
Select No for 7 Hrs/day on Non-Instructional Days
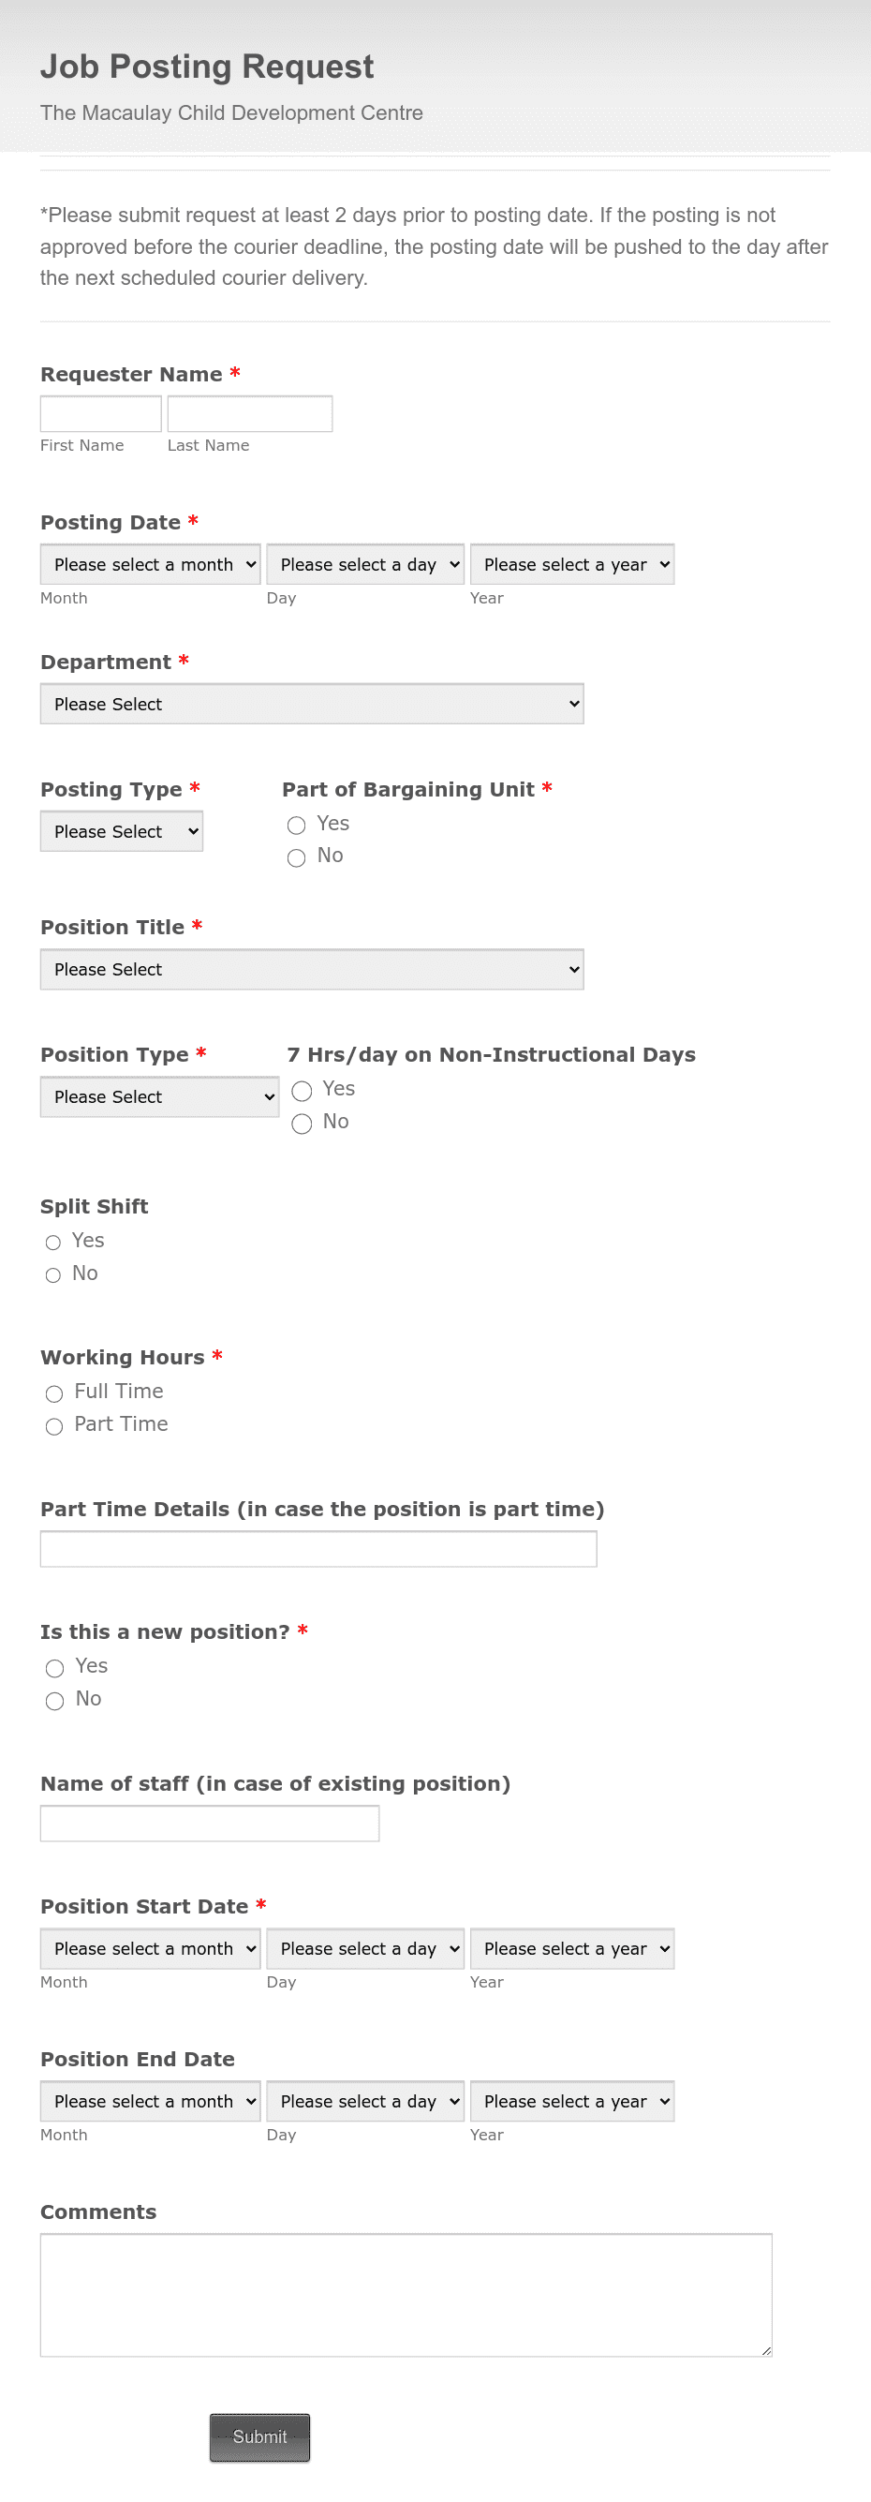pos(302,1124)
